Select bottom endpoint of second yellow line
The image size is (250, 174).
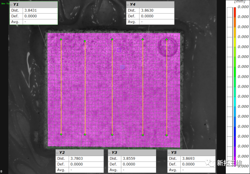tap(85, 134)
